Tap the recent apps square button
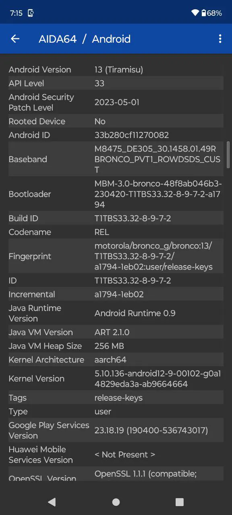 (180, 502)
